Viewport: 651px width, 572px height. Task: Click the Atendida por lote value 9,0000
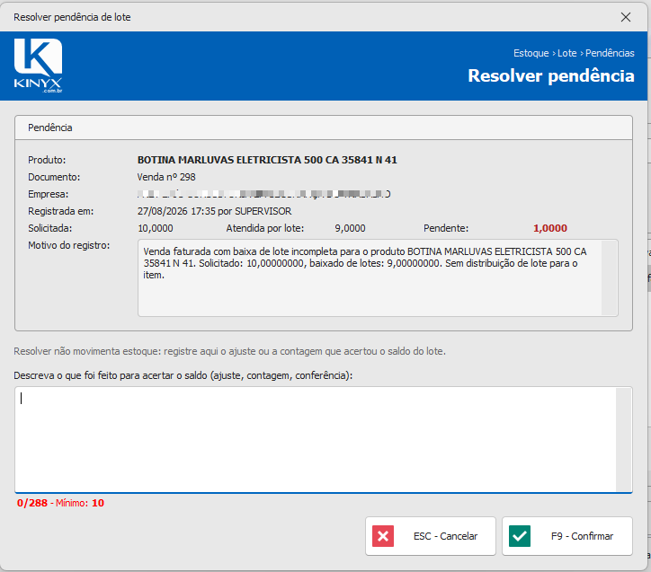pos(350,228)
